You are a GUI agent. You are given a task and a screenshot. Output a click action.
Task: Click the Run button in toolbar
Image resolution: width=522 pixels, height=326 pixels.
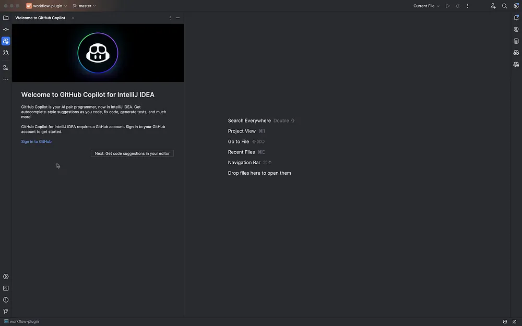[x=448, y=6]
